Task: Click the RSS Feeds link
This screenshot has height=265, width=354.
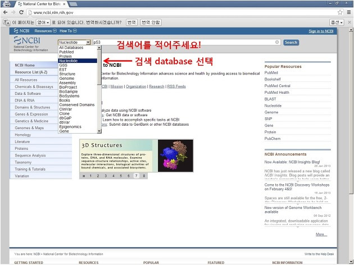Action: (176, 86)
